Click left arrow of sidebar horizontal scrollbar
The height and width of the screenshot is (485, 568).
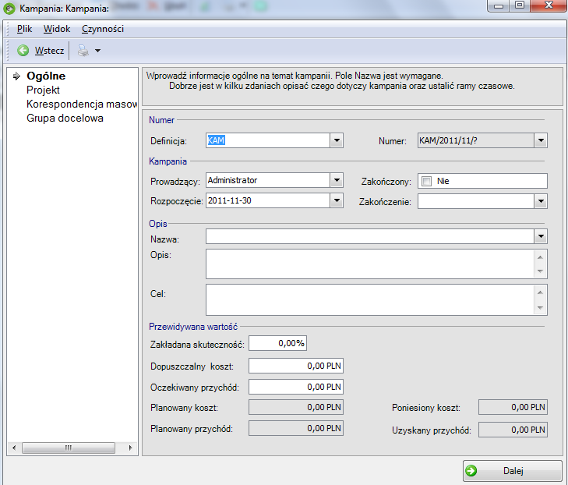tap(14, 448)
